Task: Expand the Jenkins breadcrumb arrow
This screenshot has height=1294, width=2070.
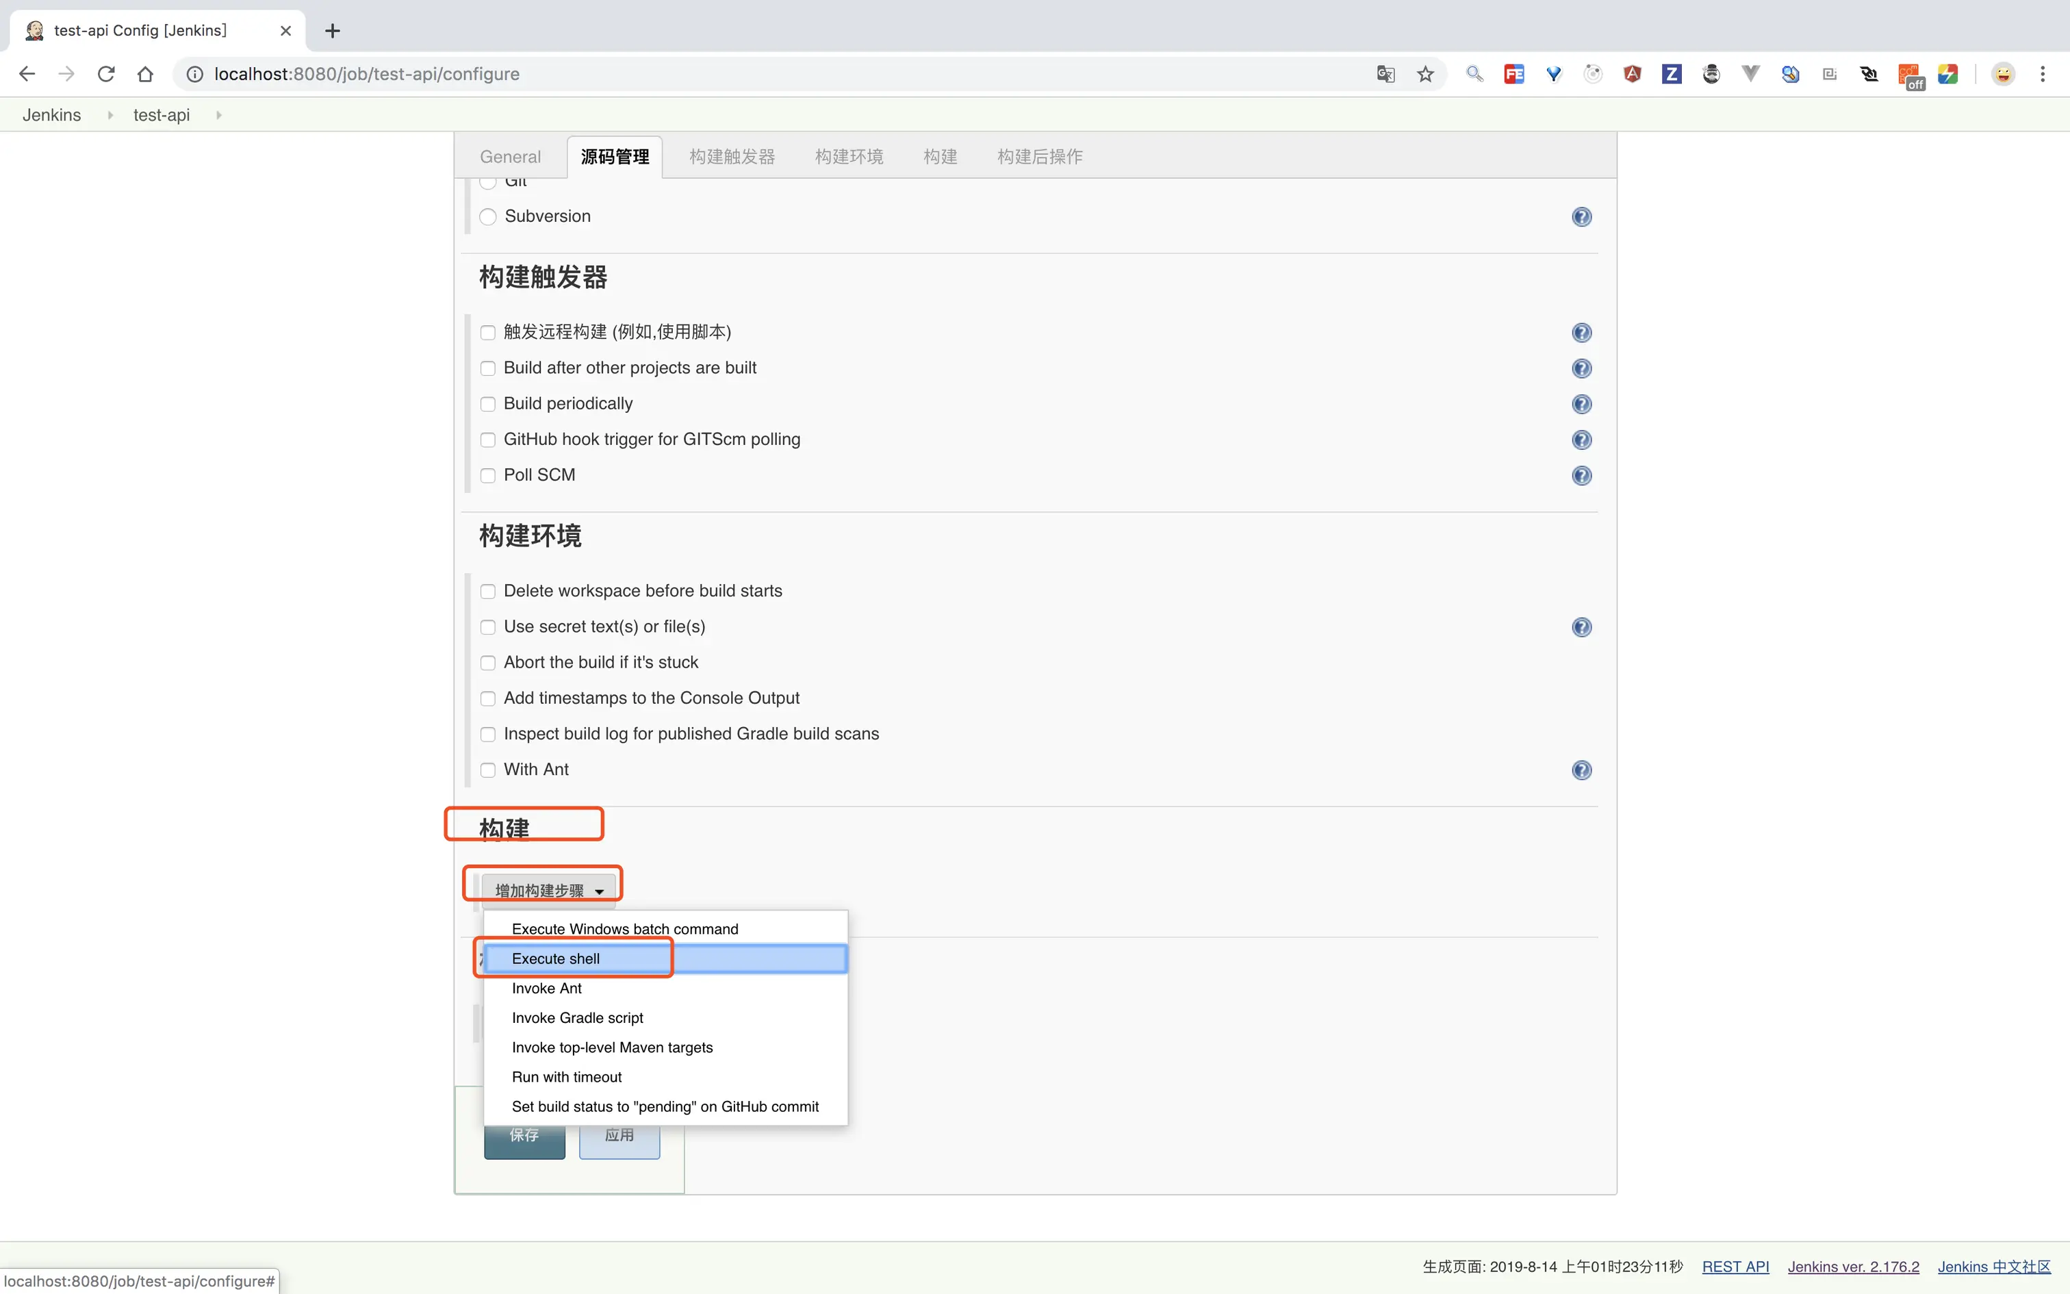Action: coord(110,115)
